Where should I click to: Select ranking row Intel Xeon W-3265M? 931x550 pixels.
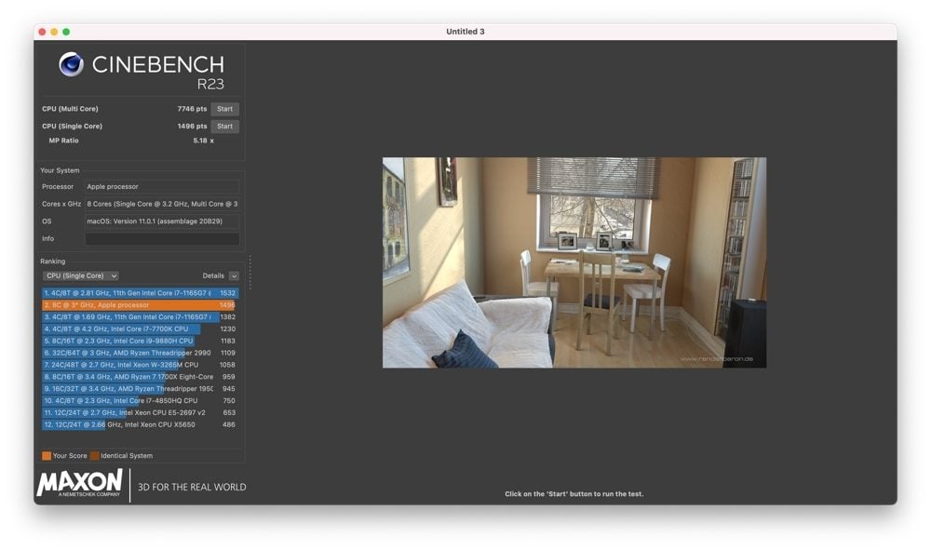141,365
